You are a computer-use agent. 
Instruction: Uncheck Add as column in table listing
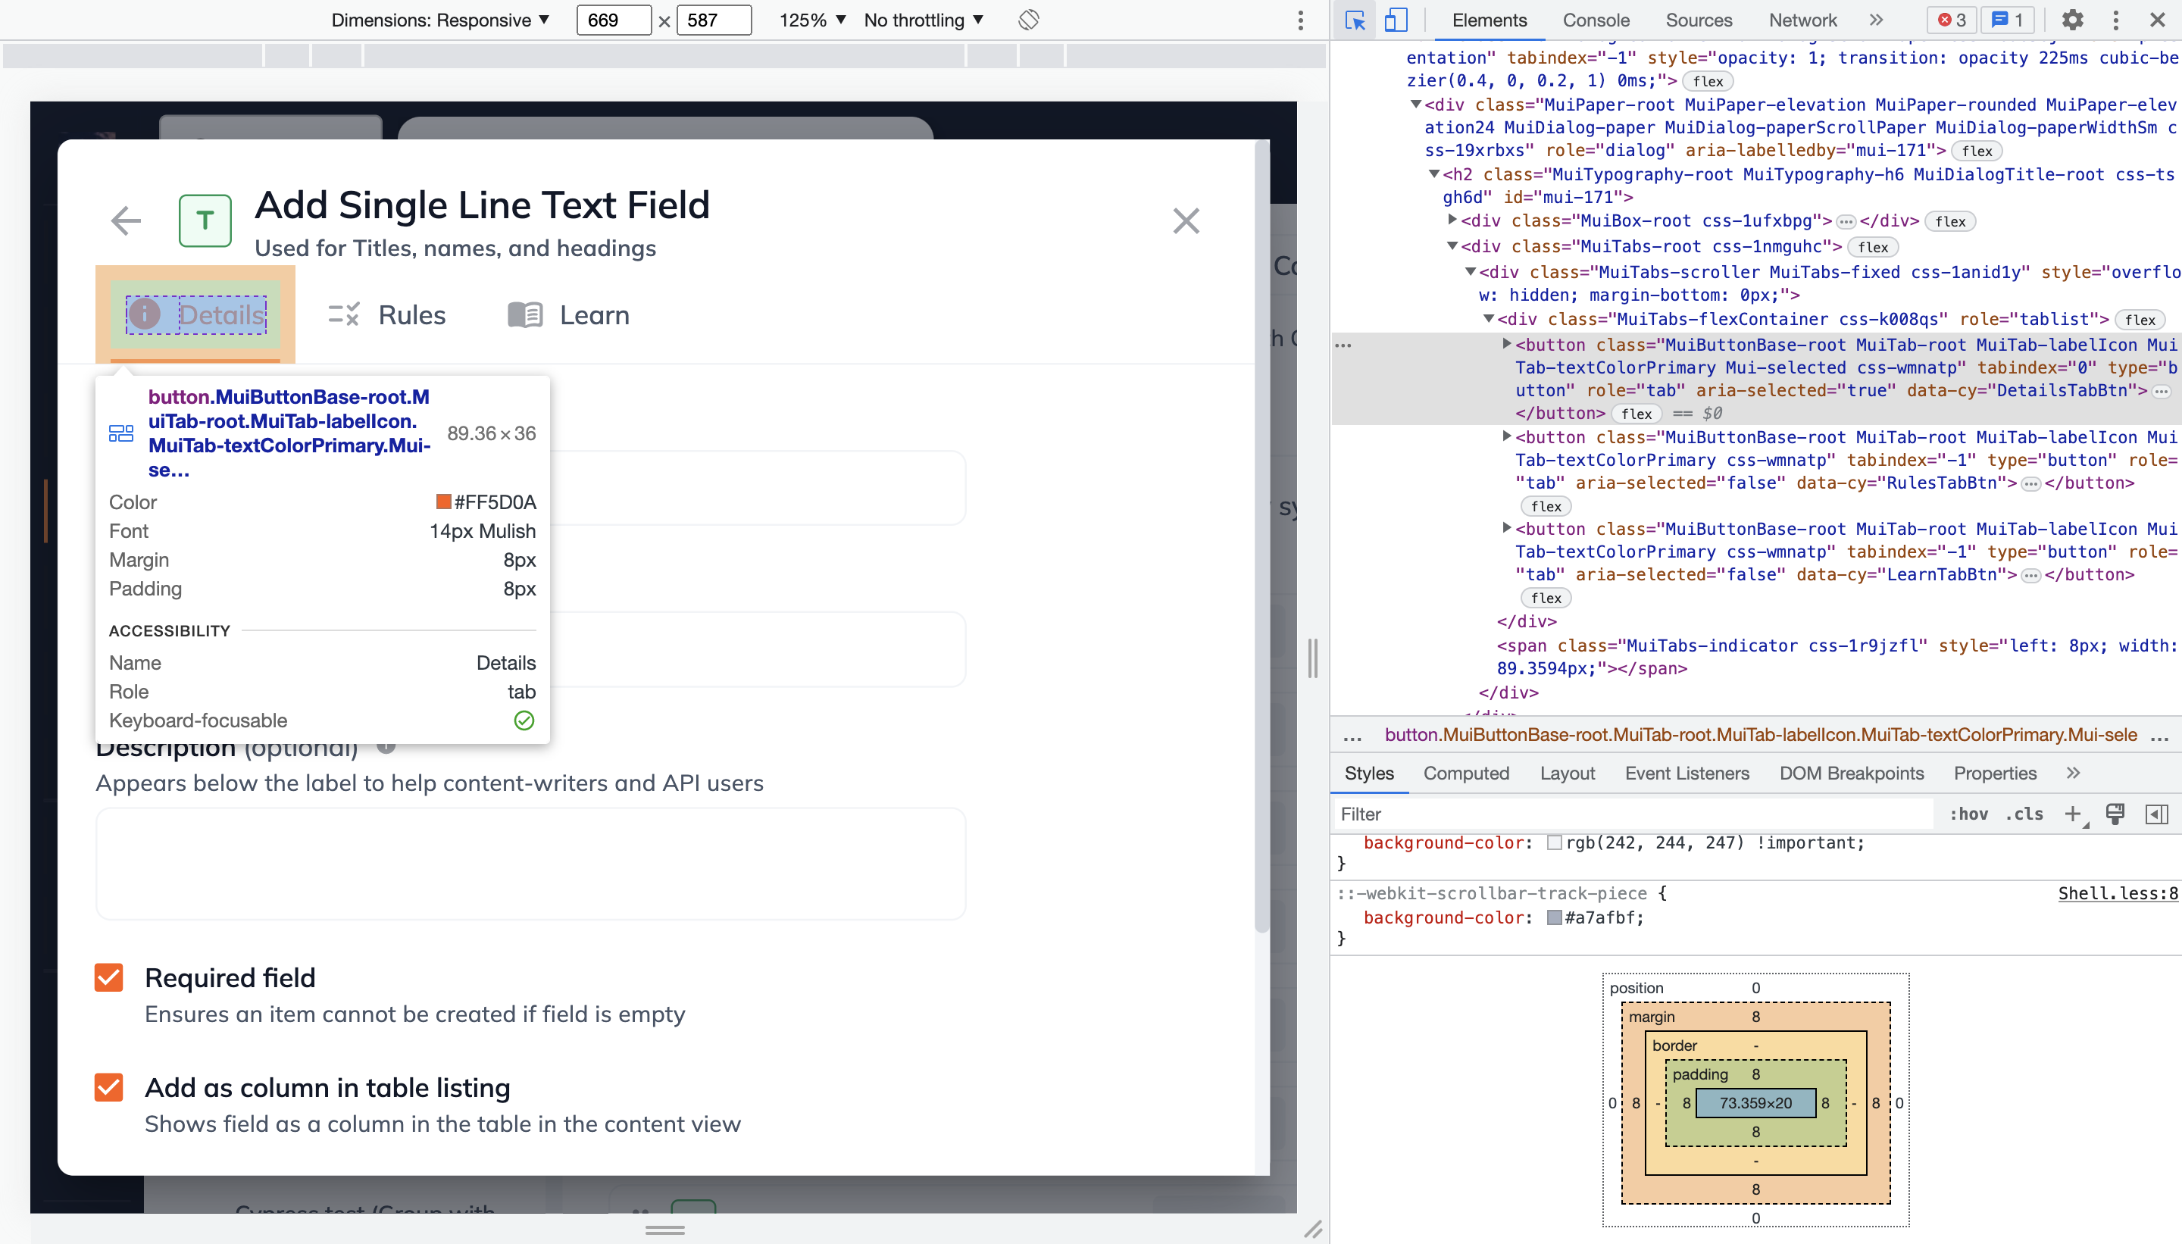coord(108,1086)
